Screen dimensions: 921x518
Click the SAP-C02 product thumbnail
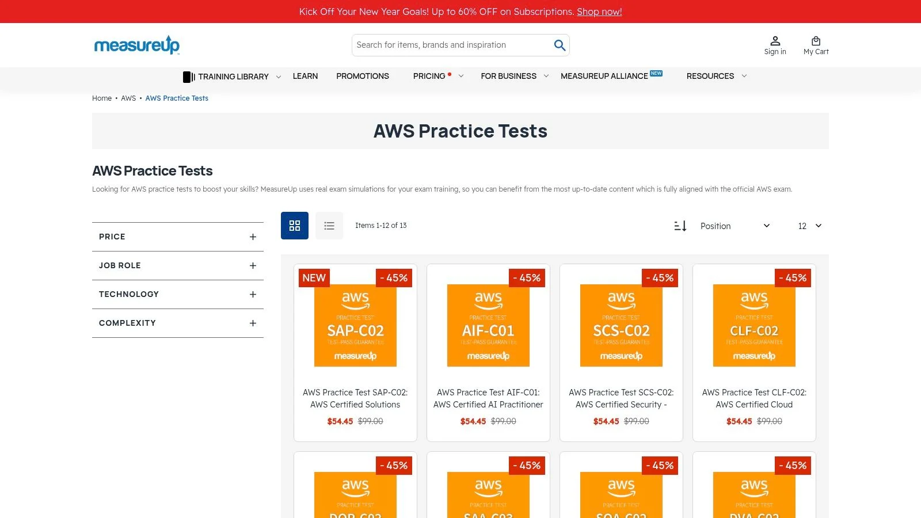coord(355,325)
